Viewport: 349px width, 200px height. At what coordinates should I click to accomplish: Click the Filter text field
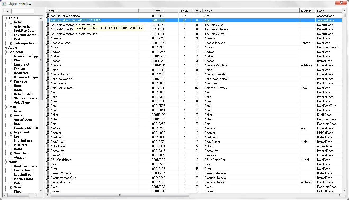coord(23,11)
